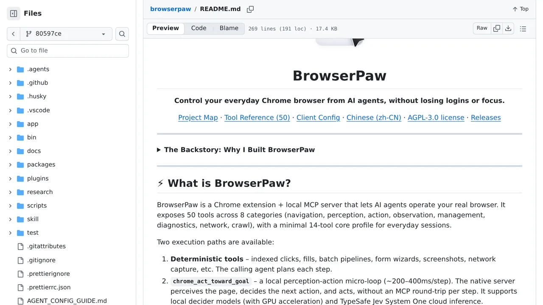
Task: Open the Client Config link
Action: 318,117
